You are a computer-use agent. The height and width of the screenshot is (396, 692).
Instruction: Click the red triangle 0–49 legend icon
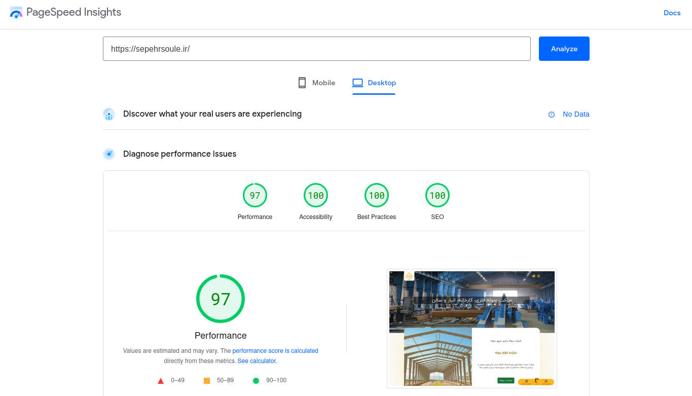click(x=161, y=380)
